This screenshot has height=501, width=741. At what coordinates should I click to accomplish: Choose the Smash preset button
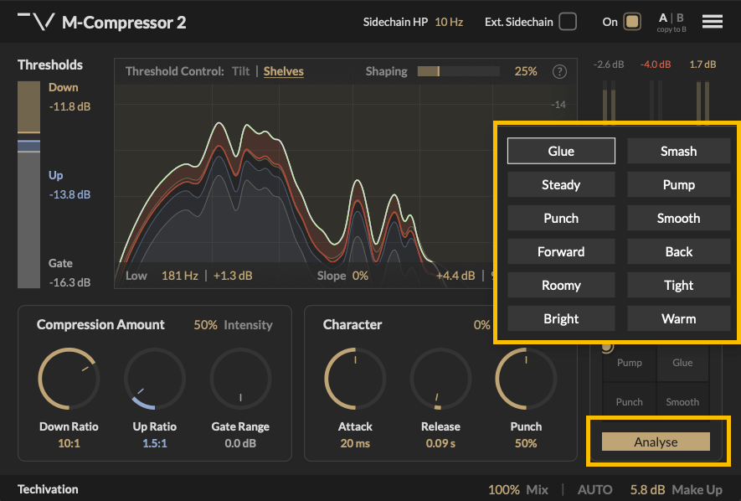coord(678,151)
